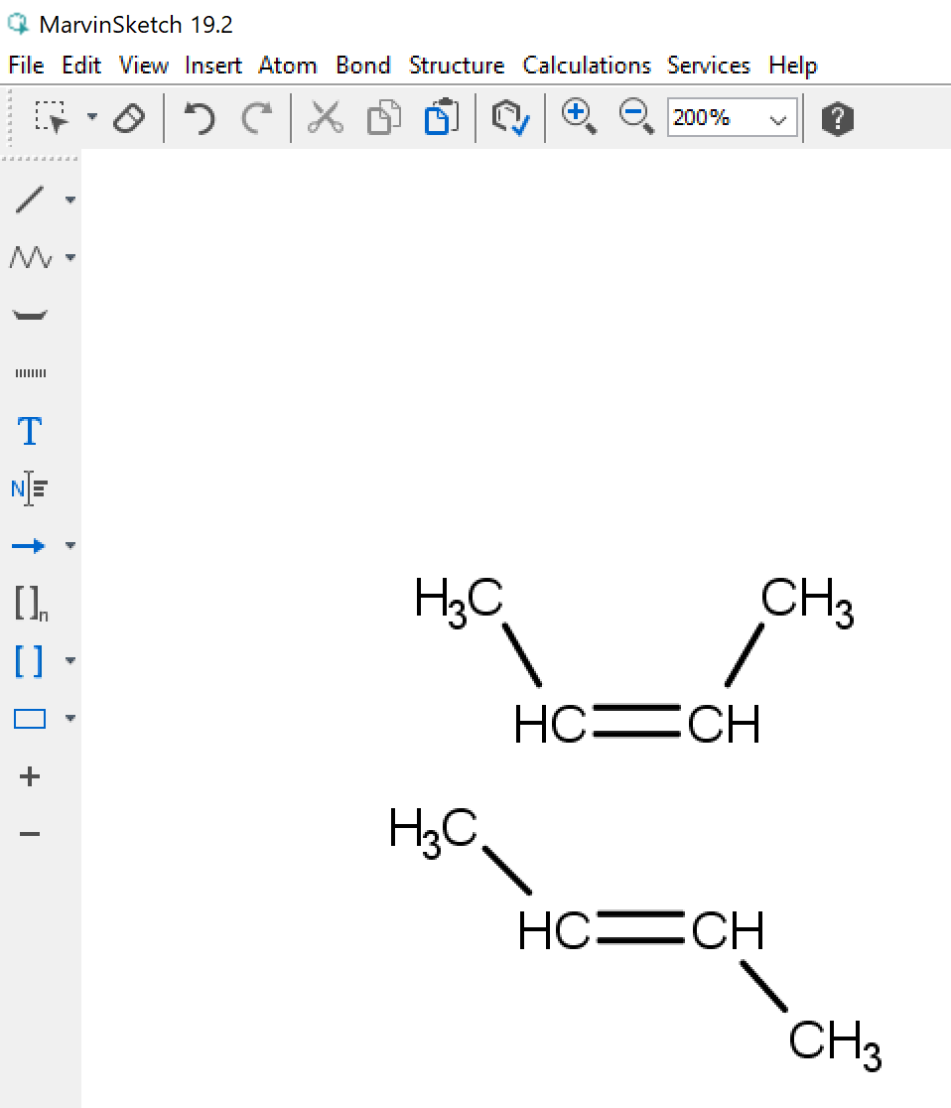Screen dimensions: 951x1108
Task: Click the increase charge plus tool
Action: click(x=30, y=776)
